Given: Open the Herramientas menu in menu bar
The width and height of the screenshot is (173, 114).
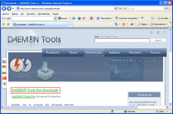Looking at the screenshot, I should (44, 14).
